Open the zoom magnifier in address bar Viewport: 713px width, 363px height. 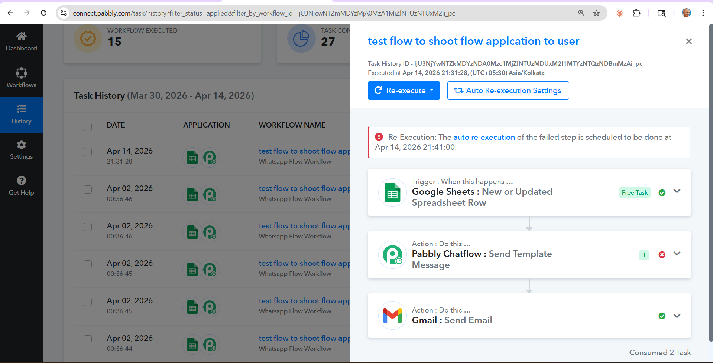pos(581,13)
